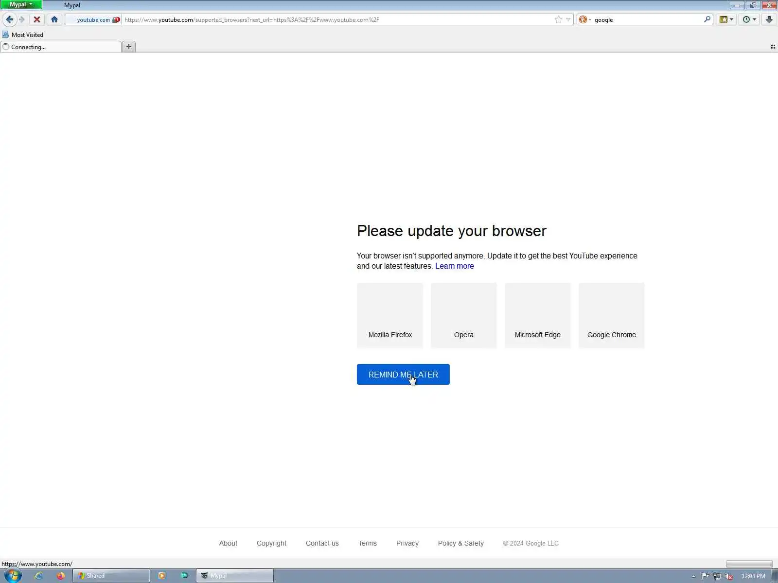Image resolution: width=778 pixels, height=583 pixels.
Task: Choose the Google Chrome browser card
Action: [x=612, y=315]
